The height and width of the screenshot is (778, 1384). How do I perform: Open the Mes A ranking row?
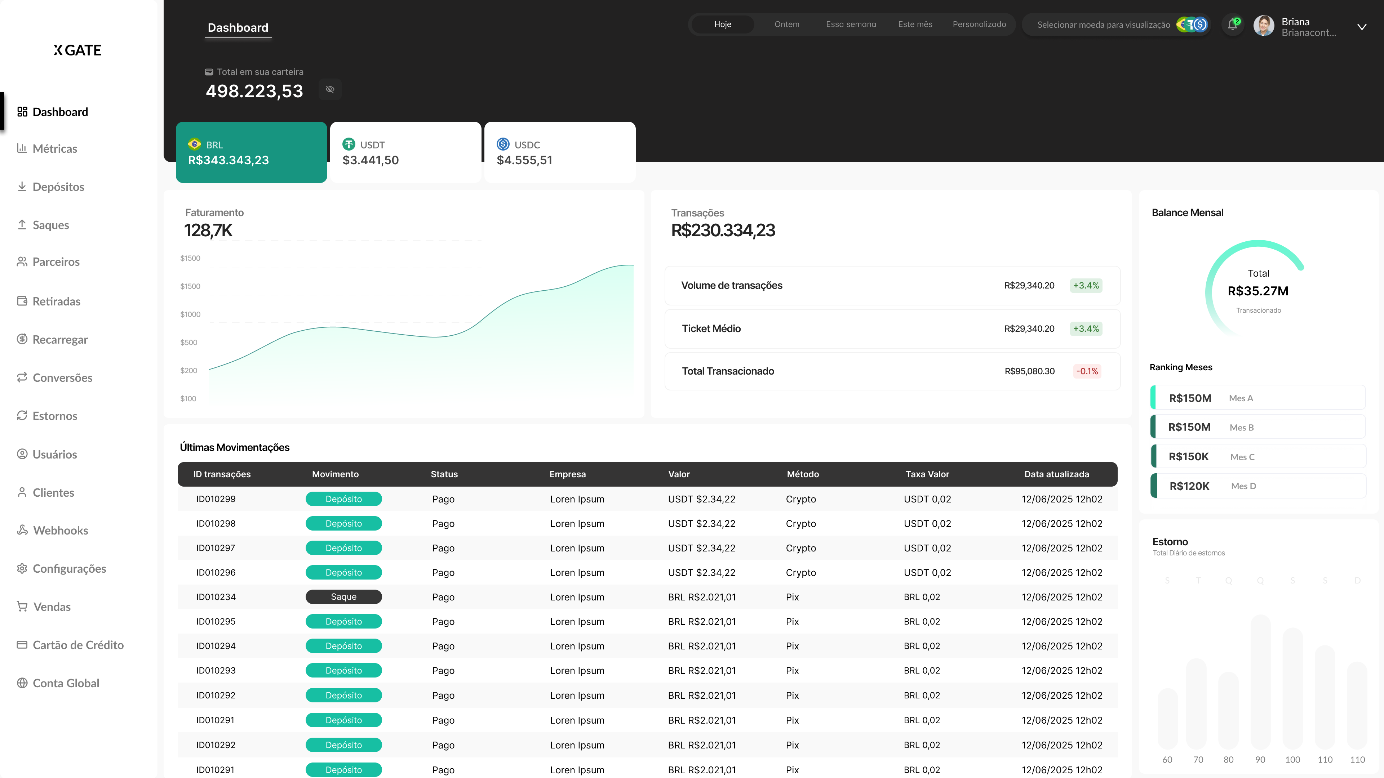pos(1257,398)
